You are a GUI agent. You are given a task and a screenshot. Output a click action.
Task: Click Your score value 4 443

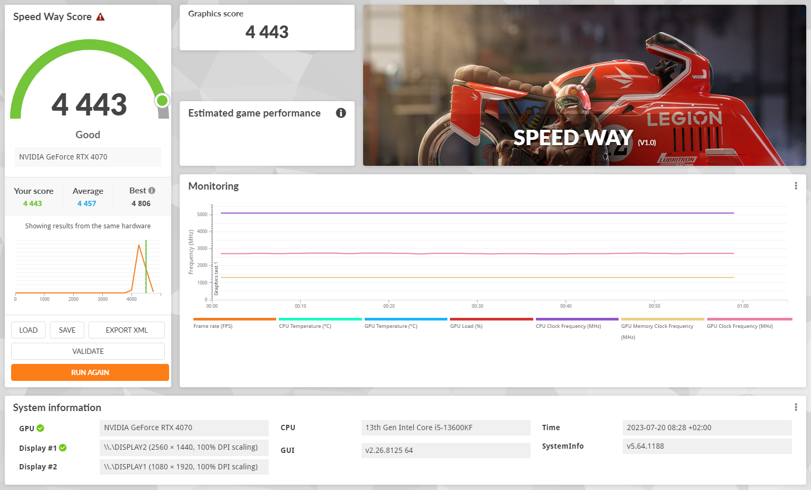point(32,203)
